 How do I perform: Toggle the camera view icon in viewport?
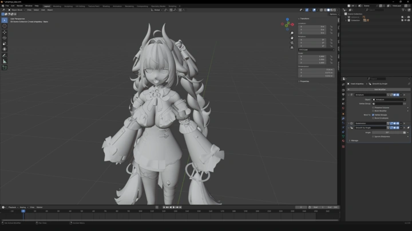tap(292, 43)
